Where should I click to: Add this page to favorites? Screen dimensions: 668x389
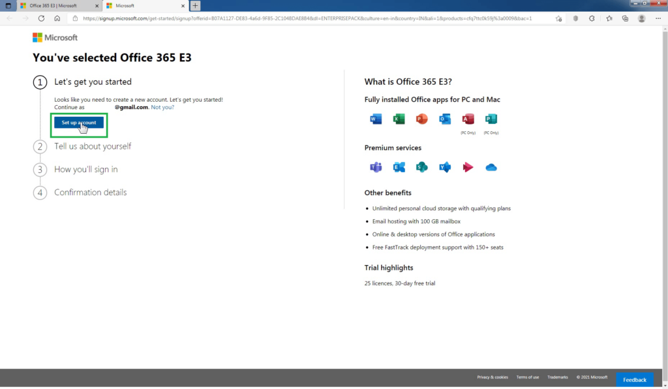click(558, 18)
